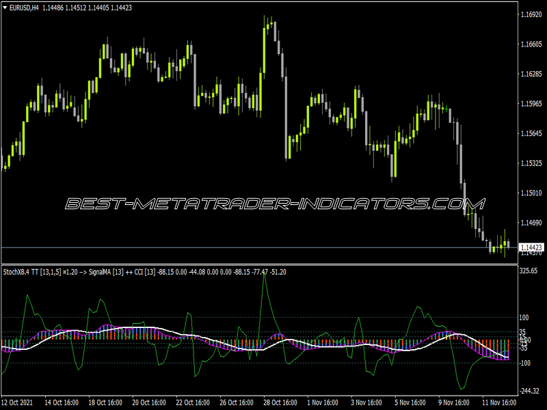Click the 22 Oct 16:00 time label

click(193, 402)
